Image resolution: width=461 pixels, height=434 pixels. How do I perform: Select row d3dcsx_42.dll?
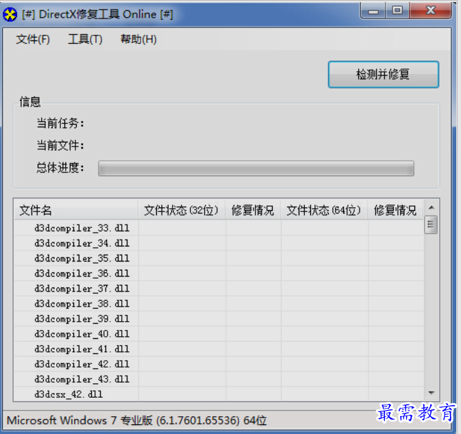(219, 394)
